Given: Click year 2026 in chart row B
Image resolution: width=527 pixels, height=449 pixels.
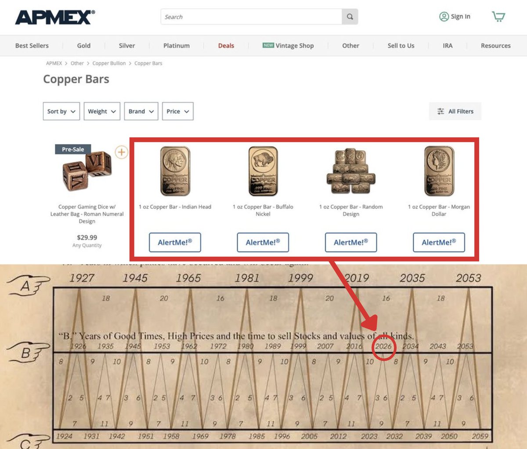Looking at the screenshot, I should (383, 346).
